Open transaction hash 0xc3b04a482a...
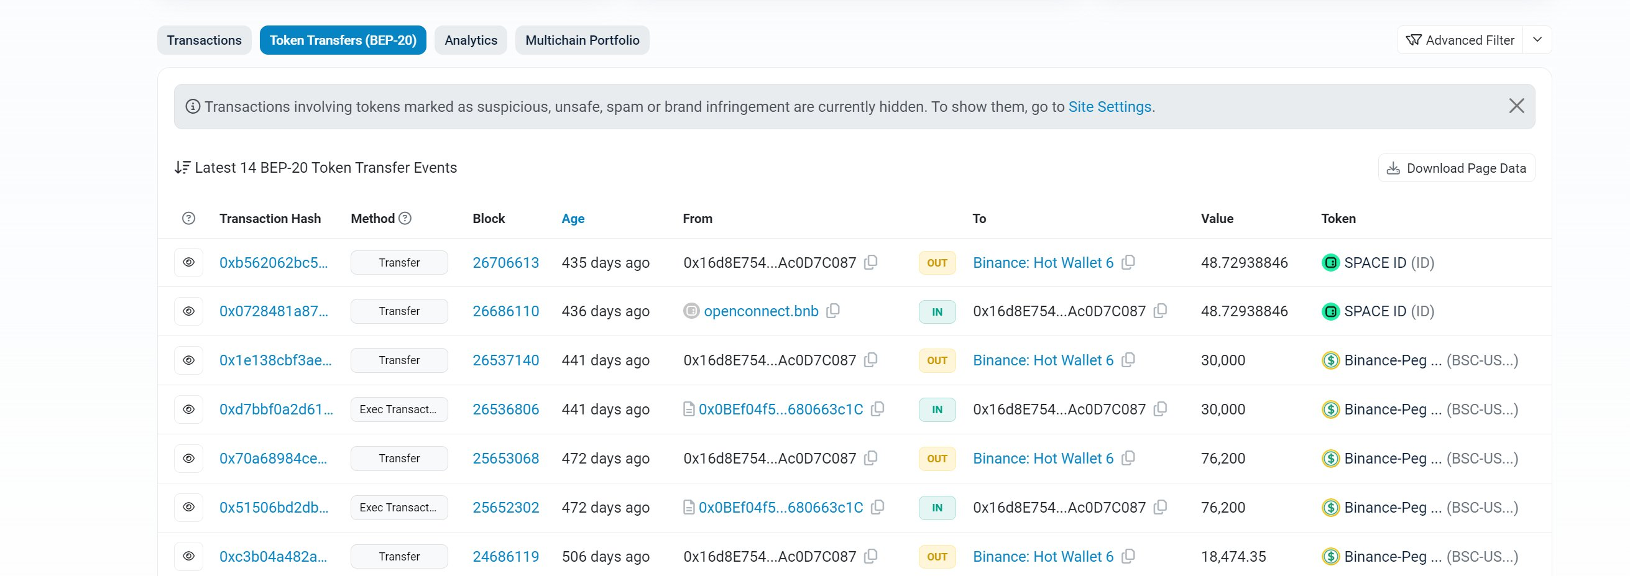This screenshot has width=1630, height=576. (x=274, y=555)
